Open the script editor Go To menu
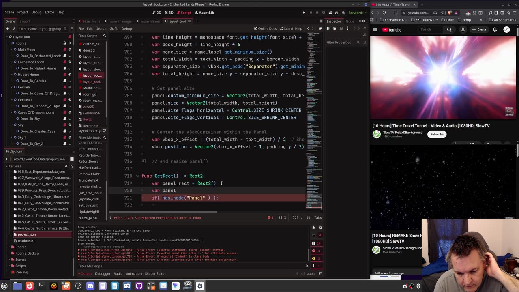Screen dimensions: 519x292 click(x=114, y=29)
